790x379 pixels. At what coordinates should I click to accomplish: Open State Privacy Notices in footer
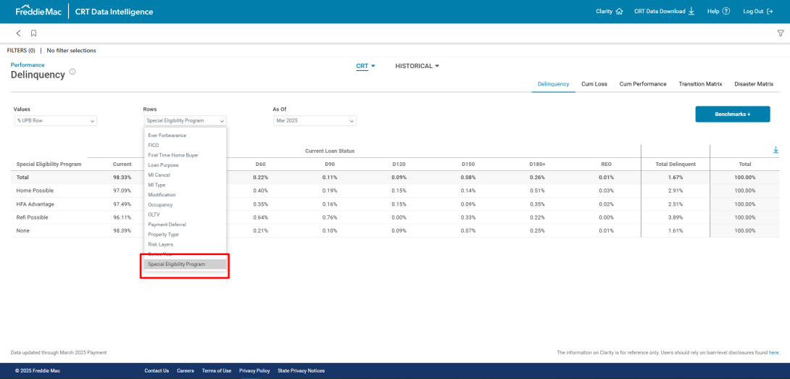tap(302, 371)
